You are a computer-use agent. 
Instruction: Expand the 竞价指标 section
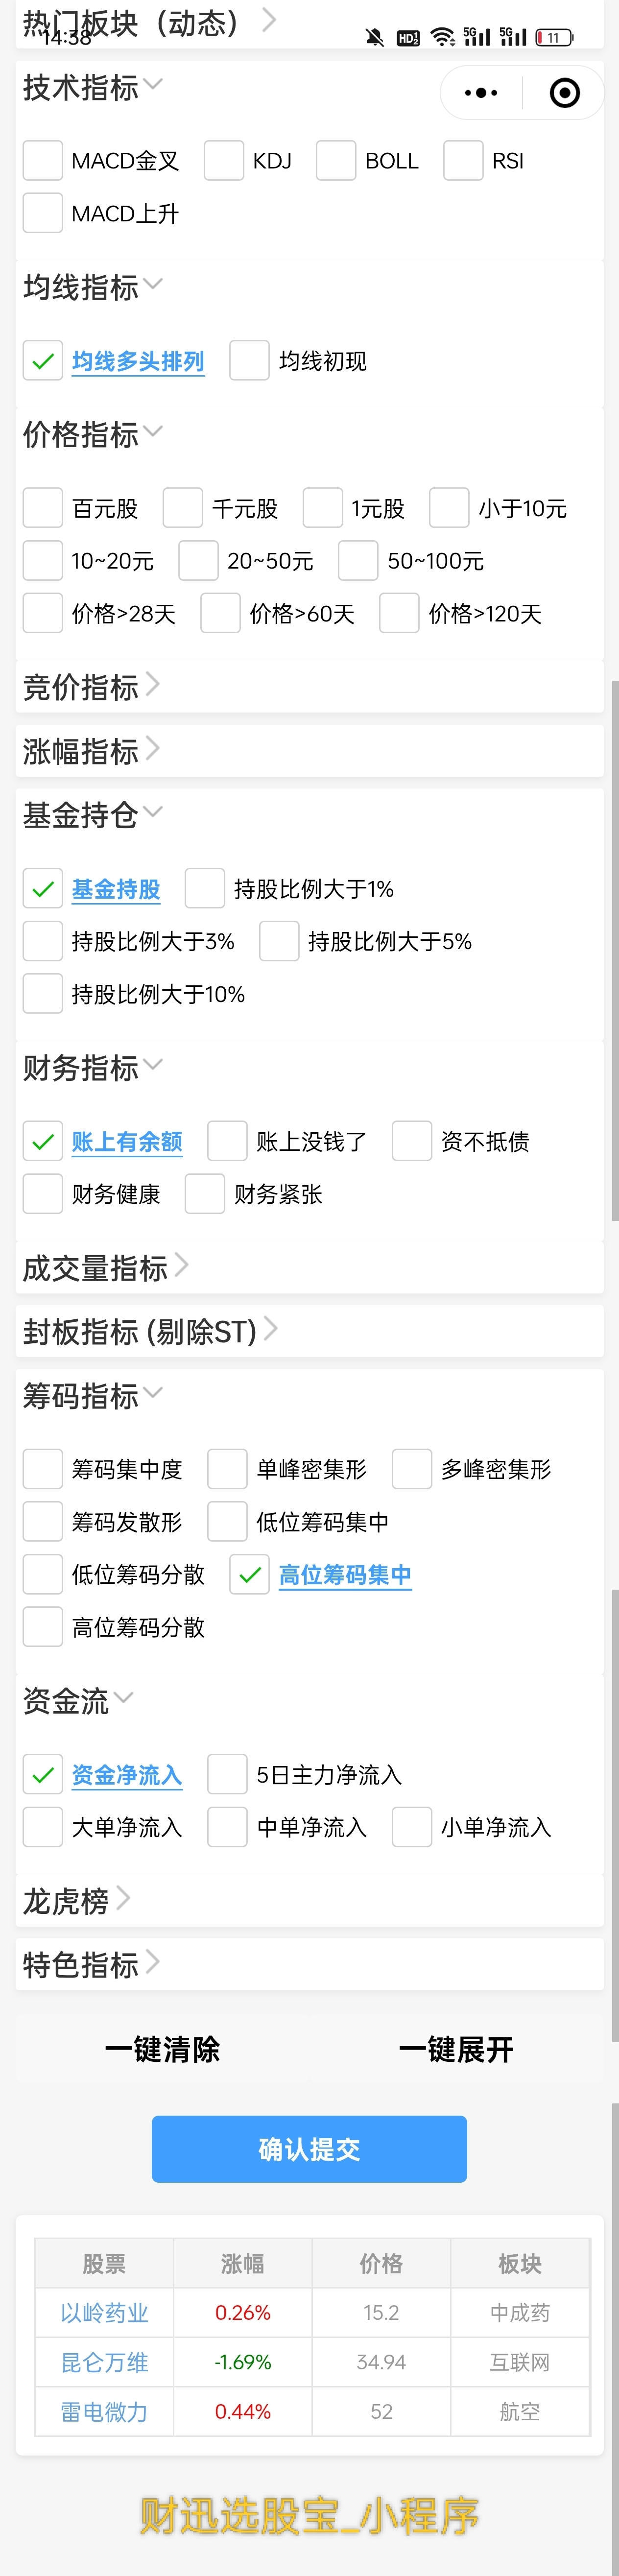[153, 685]
